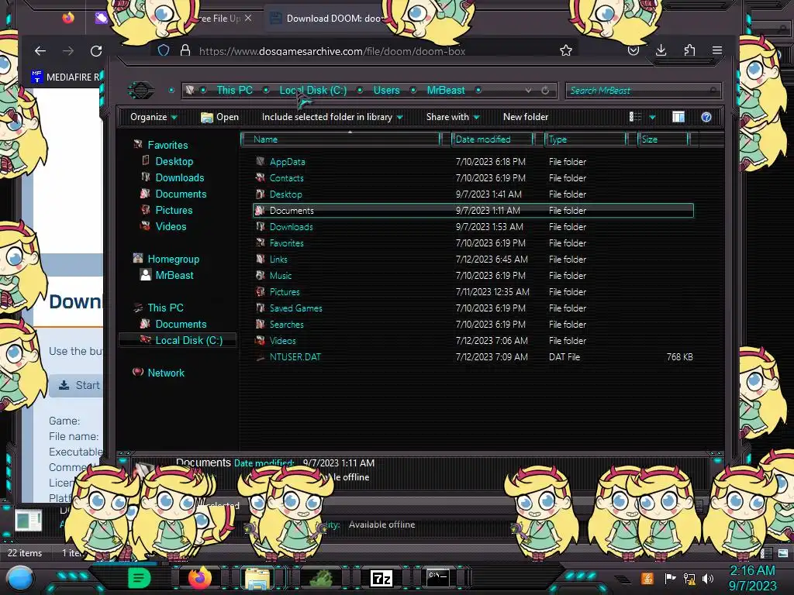Go back in Firefox browser
794x595 pixels.
[40, 50]
